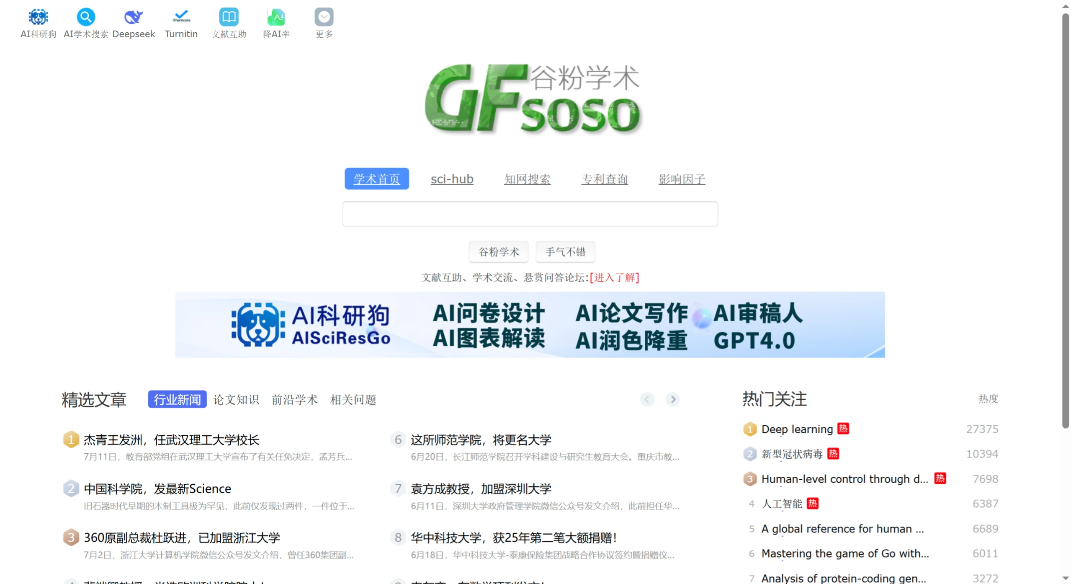
Task: Select the 前沿学术 article tab
Action: 295,399
